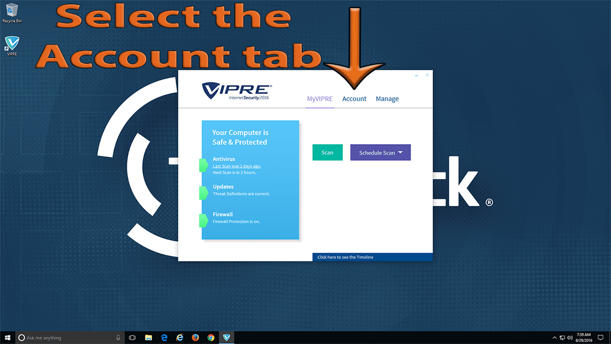Open the 'Last Scan was 2 days ago' link
This screenshot has height=344, width=611.
[237, 166]
